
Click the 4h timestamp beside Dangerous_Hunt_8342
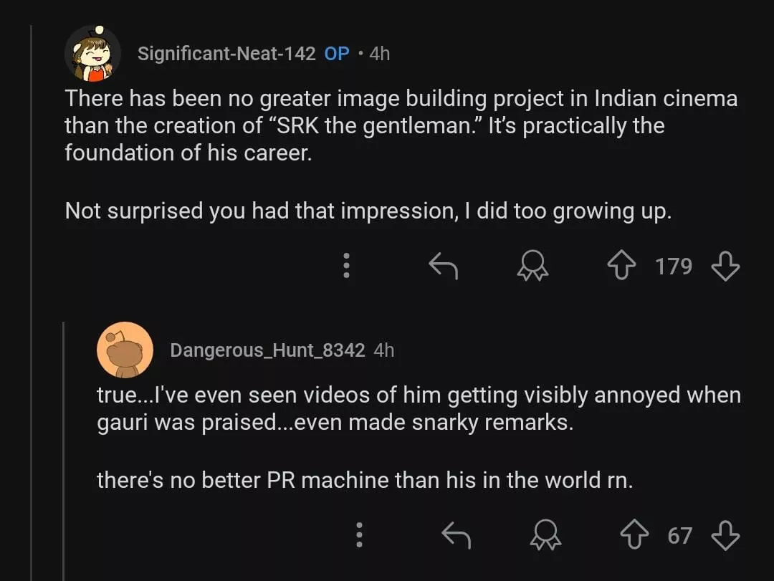click(x=384, y=350)
